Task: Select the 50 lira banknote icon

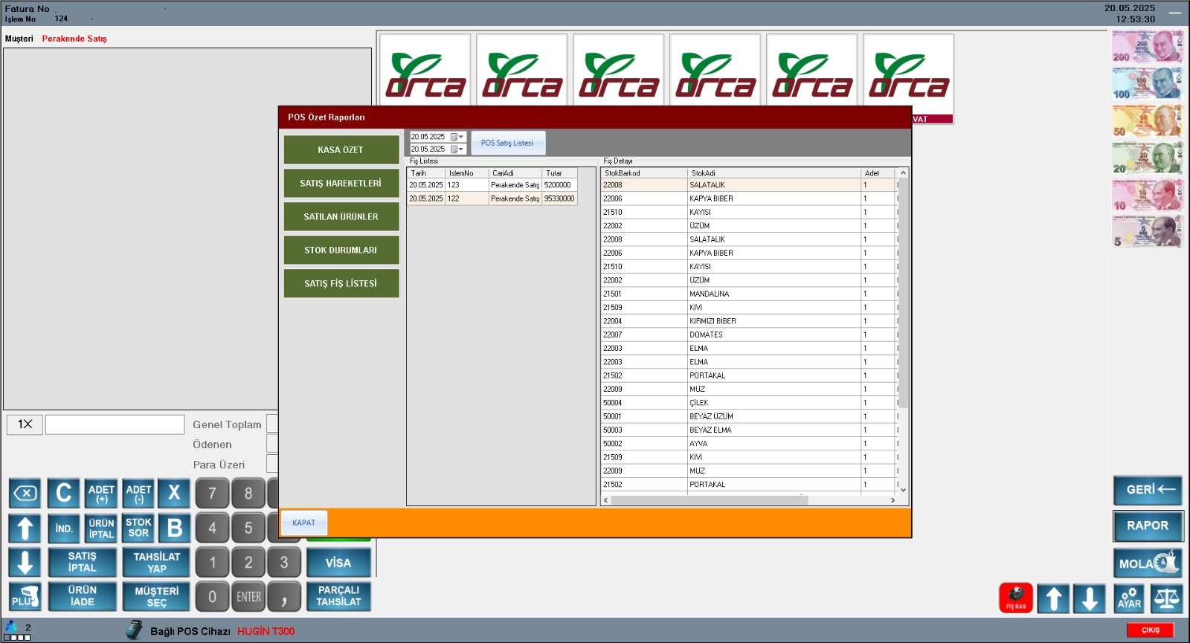Action: tap(1147, 121)
